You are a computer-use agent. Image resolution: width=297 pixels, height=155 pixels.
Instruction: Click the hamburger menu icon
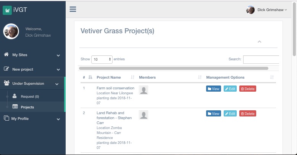pos(73,9)
